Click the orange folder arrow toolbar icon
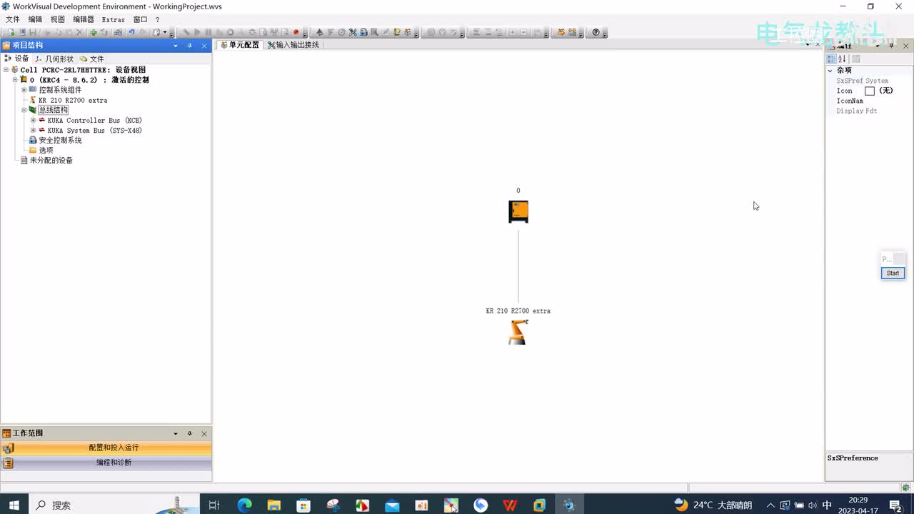The width and height of the screenshot is (914, 514). coord(561,32)
